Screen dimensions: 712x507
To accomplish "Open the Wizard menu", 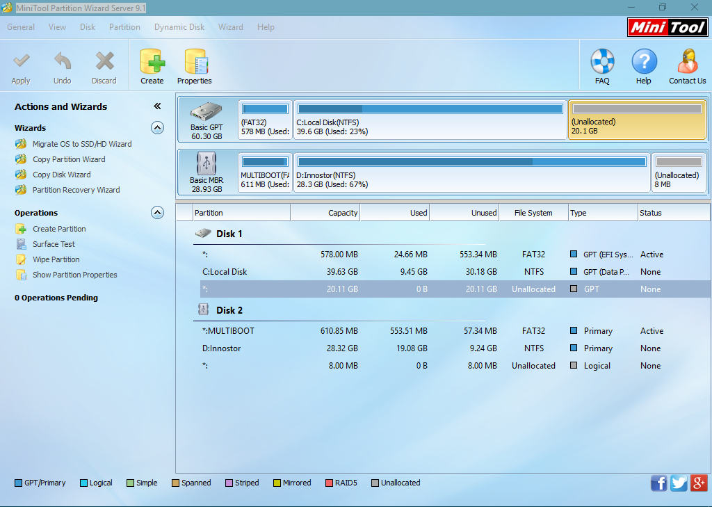I will tap(231, 27).
